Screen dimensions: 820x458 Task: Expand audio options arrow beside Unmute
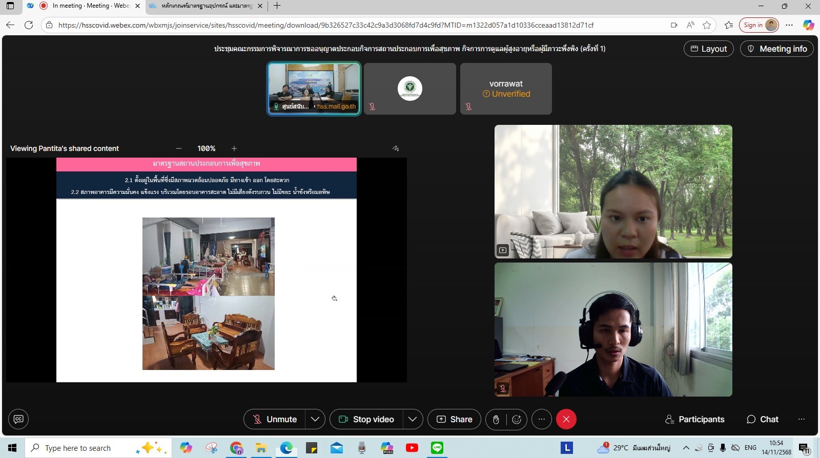point(315,420)
